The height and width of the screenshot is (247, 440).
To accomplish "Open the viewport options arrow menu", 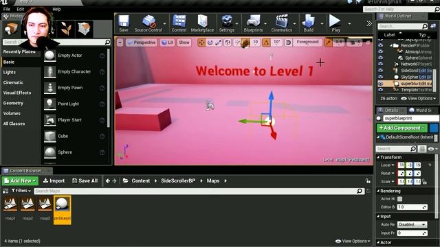I will coord(120,43).
